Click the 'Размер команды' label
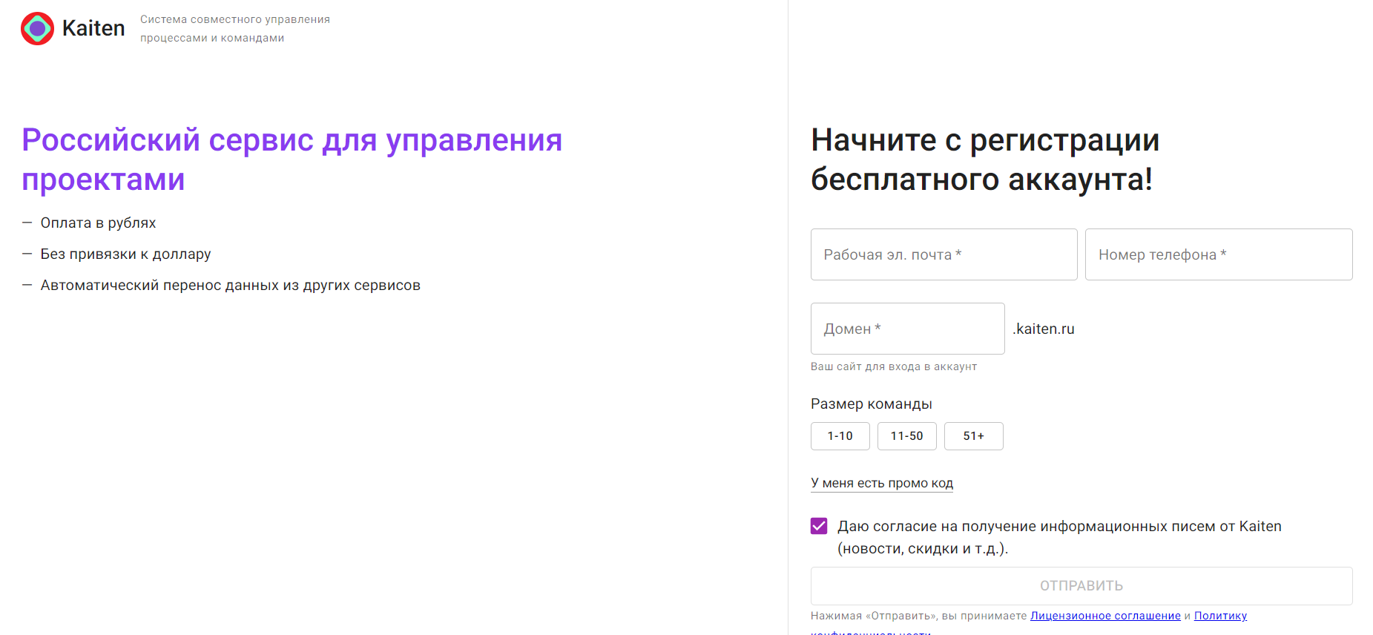 click(871, 404)
